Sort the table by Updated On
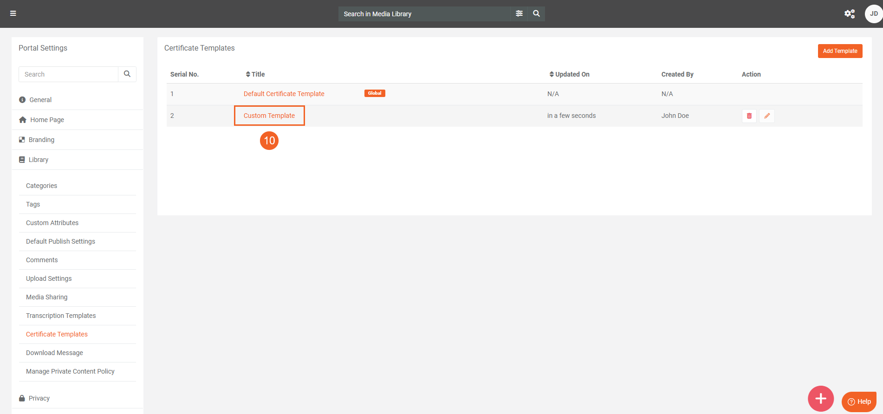This screenshot has height=414, width=883. (569, 74)
